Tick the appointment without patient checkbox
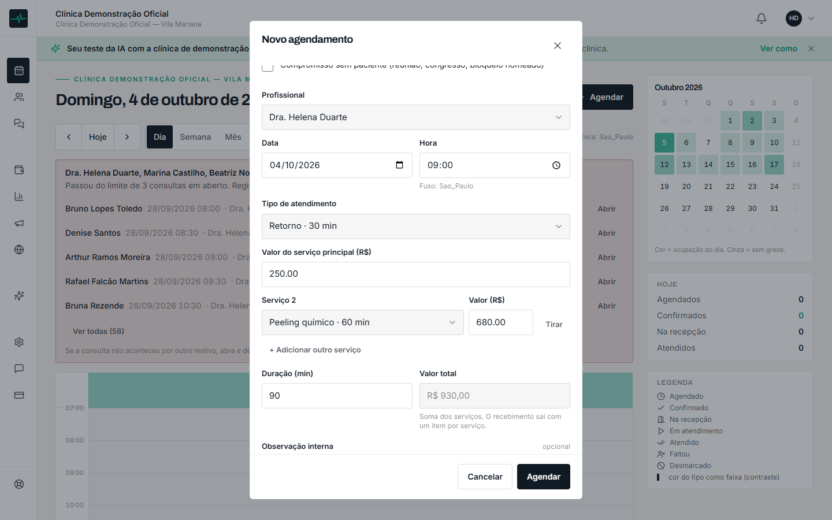This screenshot has height=520, width=832. [268, 66]
